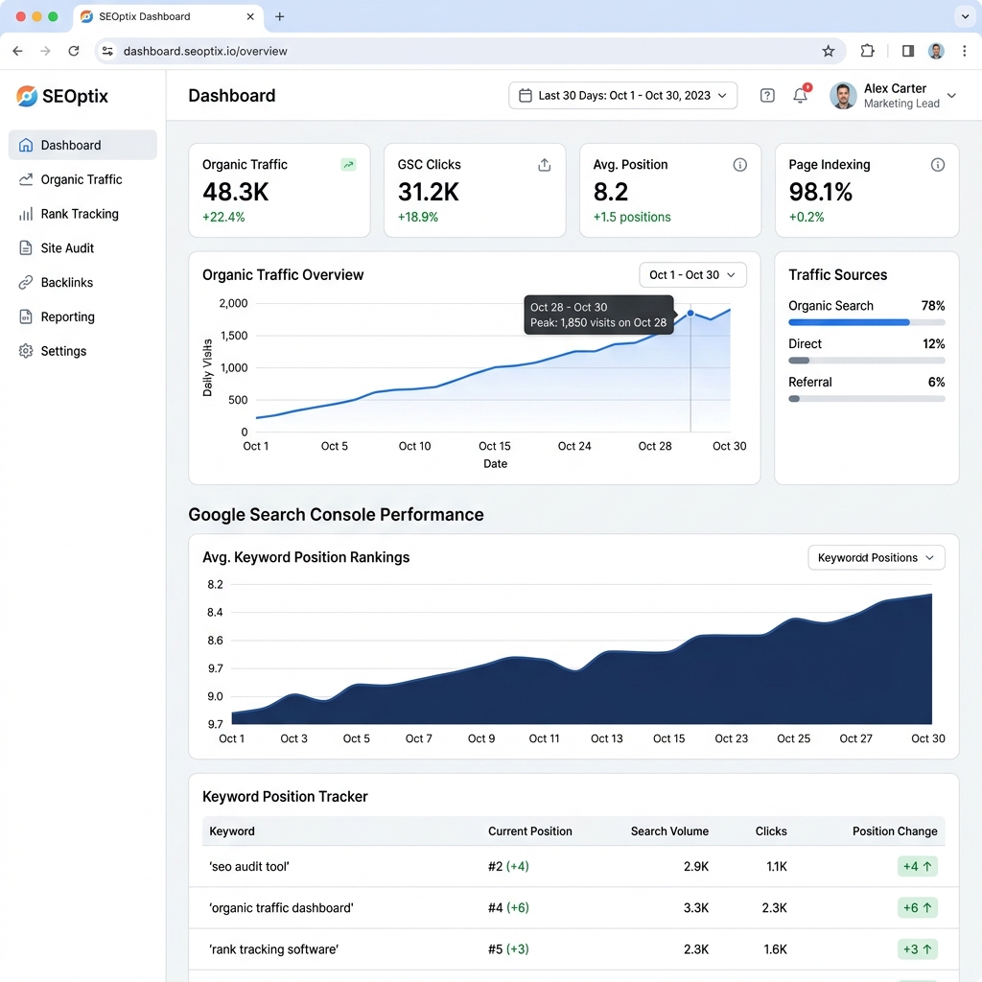Sort by Position Change column header
Image resolution: width=982 pixels, height=982 pixels.
point(895,831)
